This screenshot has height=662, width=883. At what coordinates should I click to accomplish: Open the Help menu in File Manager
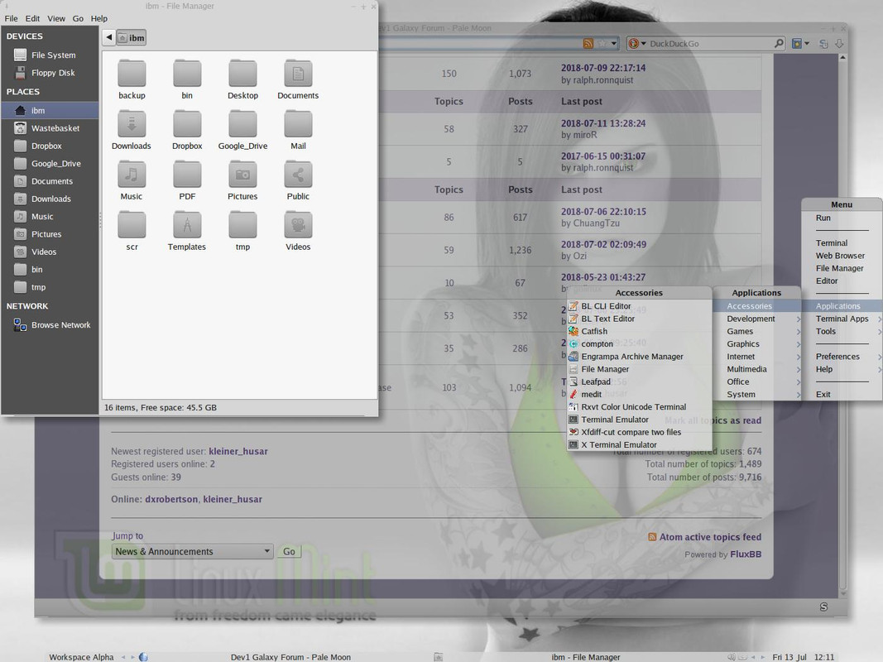[x=99, y=18]
